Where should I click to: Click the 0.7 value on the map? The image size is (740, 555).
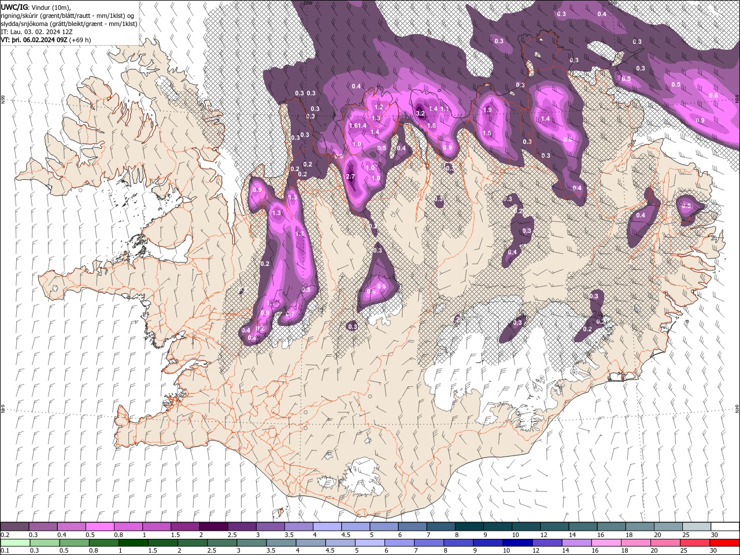point(291,314)
